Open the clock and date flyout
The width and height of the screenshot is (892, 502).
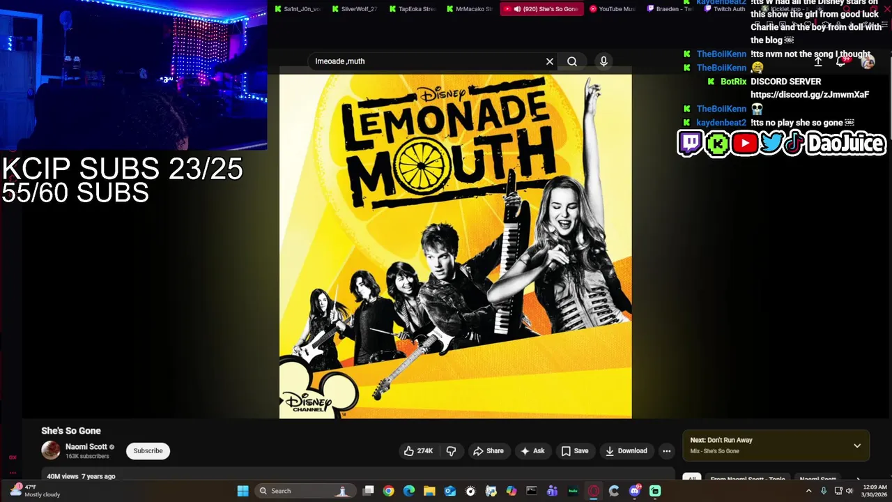pos(874,491)
